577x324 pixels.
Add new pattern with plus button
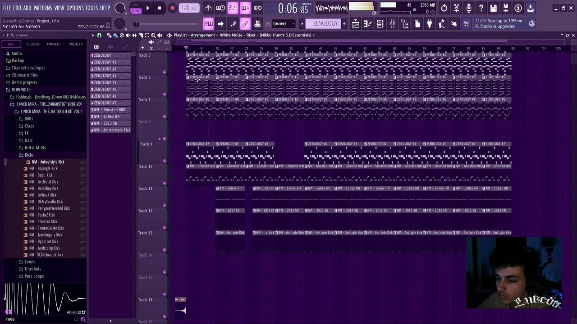coord(344,23)
